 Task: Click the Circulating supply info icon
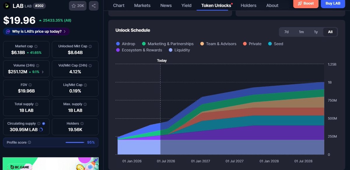click(39, 123)
